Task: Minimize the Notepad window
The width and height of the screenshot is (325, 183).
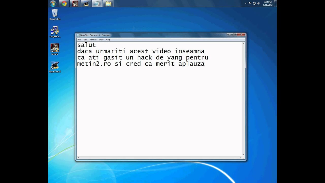Action: click(230, 35)
